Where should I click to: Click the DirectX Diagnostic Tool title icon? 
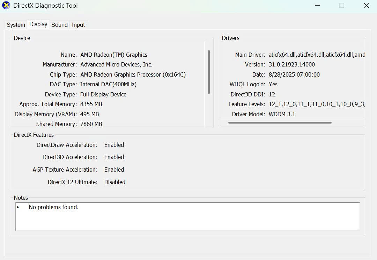(x=6, y=5)
